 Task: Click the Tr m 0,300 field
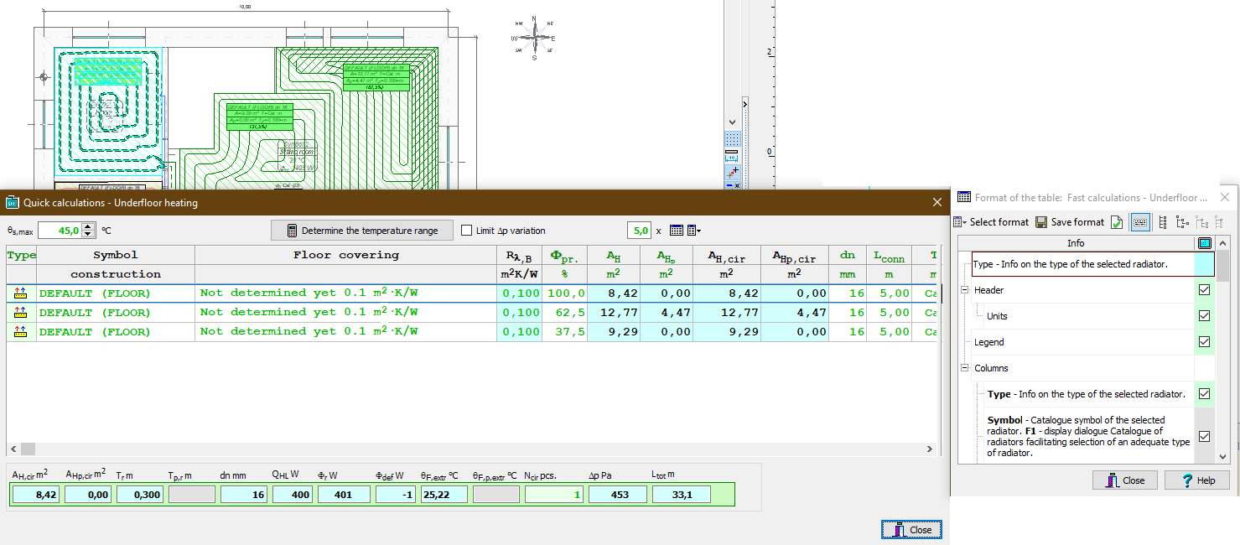coord(140,495)
